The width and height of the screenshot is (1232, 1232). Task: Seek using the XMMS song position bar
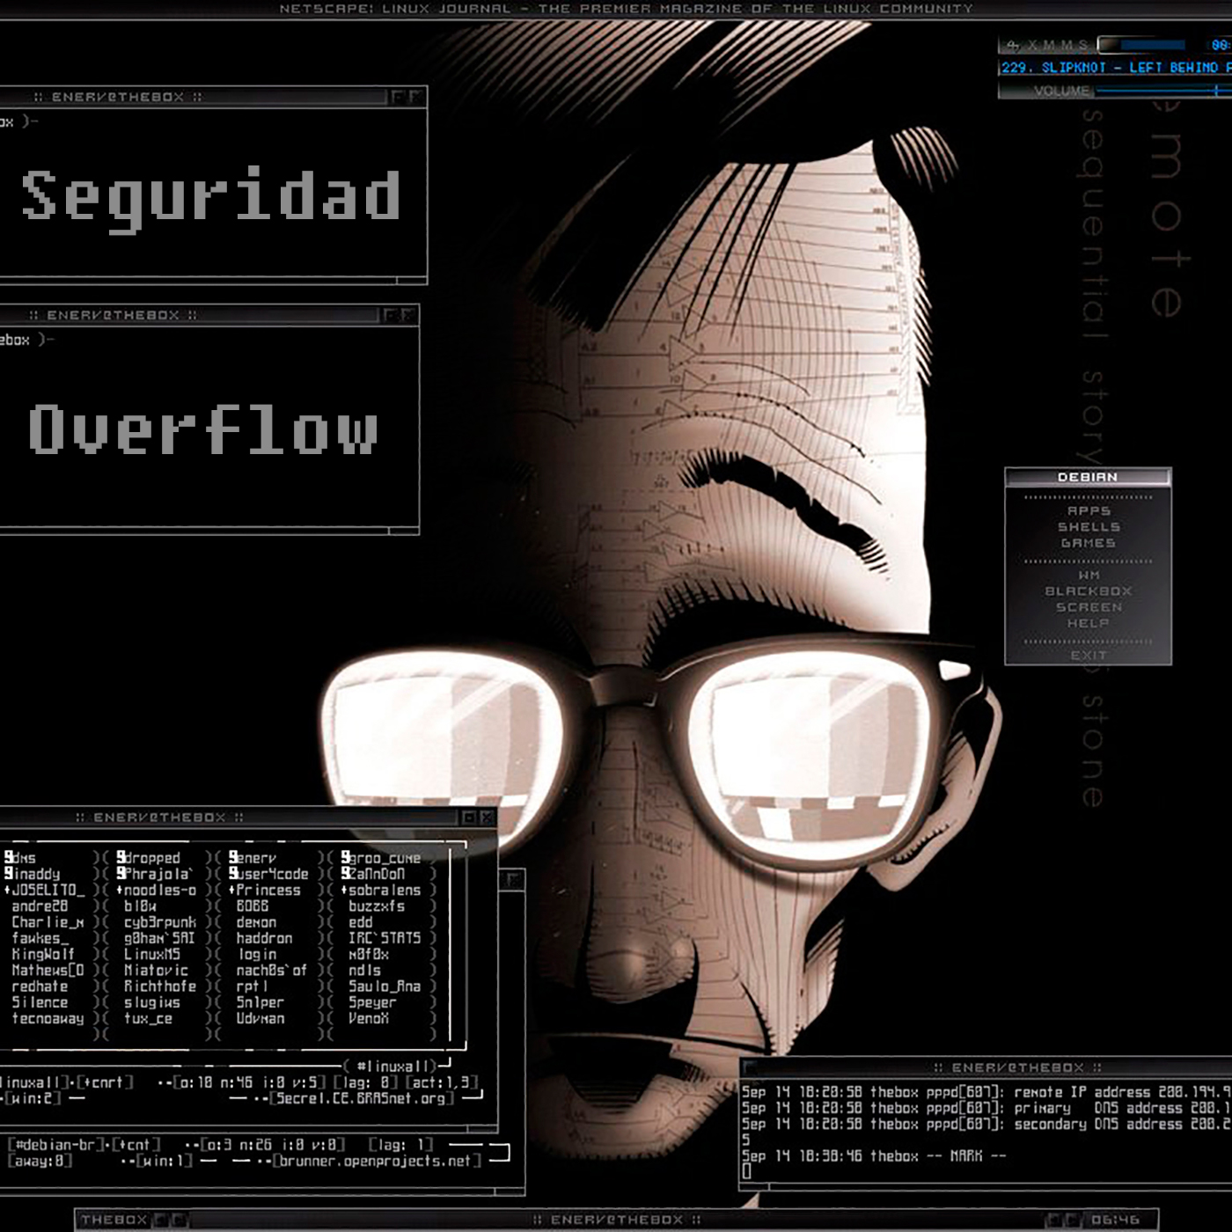click(x=1141, y=45)
